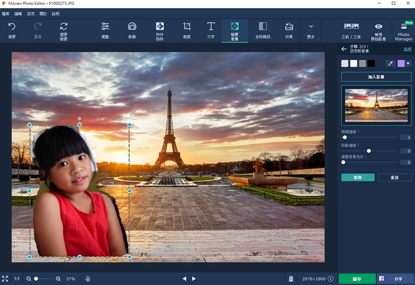Open the 檔案 (File) menu
415x285 pixels.
coord(6,14)
